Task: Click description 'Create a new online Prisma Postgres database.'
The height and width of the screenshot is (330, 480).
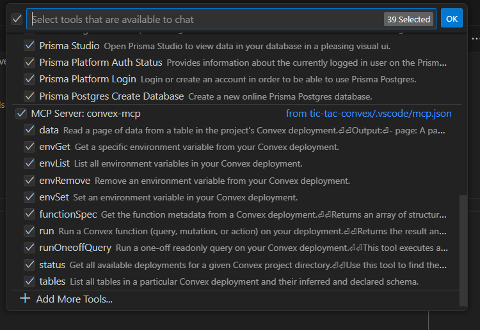Action: (x=280, y=97)
